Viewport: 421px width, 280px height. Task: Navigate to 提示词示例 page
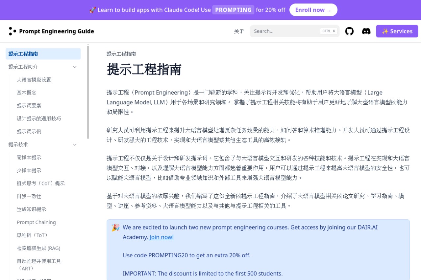coord(47,132)
